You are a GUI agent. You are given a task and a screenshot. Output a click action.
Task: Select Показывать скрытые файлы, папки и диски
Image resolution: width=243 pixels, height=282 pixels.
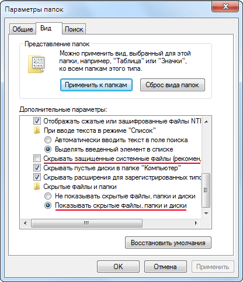tap(48, 205)
